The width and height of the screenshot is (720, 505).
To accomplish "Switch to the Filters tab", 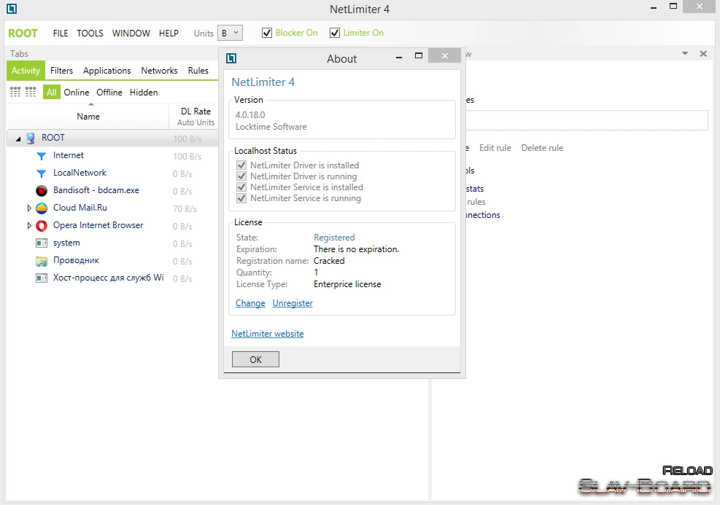I will tap(61, 71).
